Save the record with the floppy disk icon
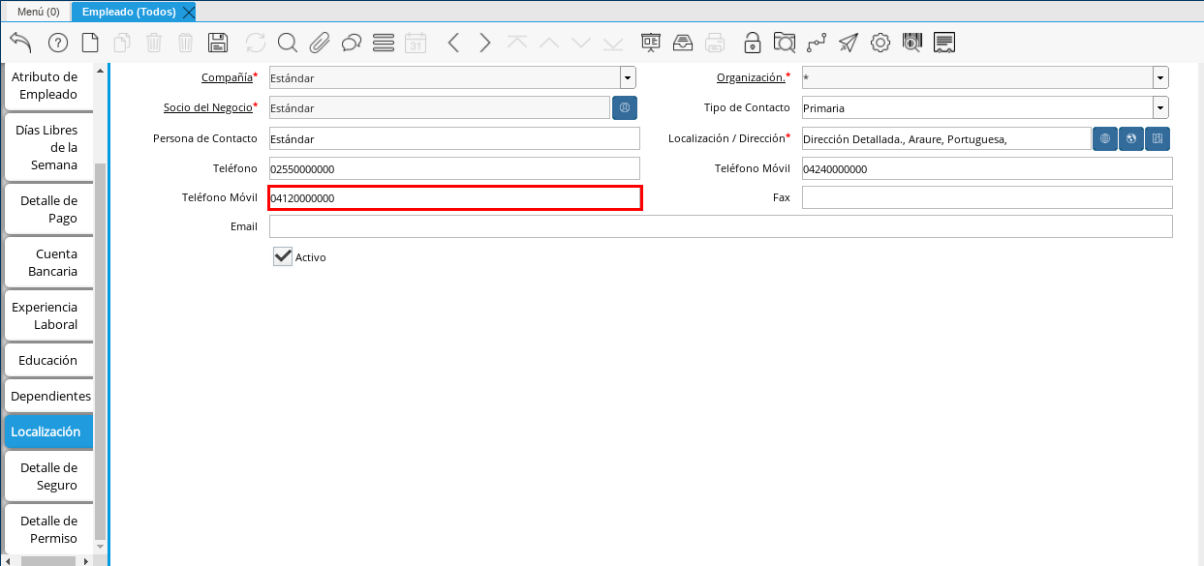Viewport: 1204px width, 566px height. point(218,43)
